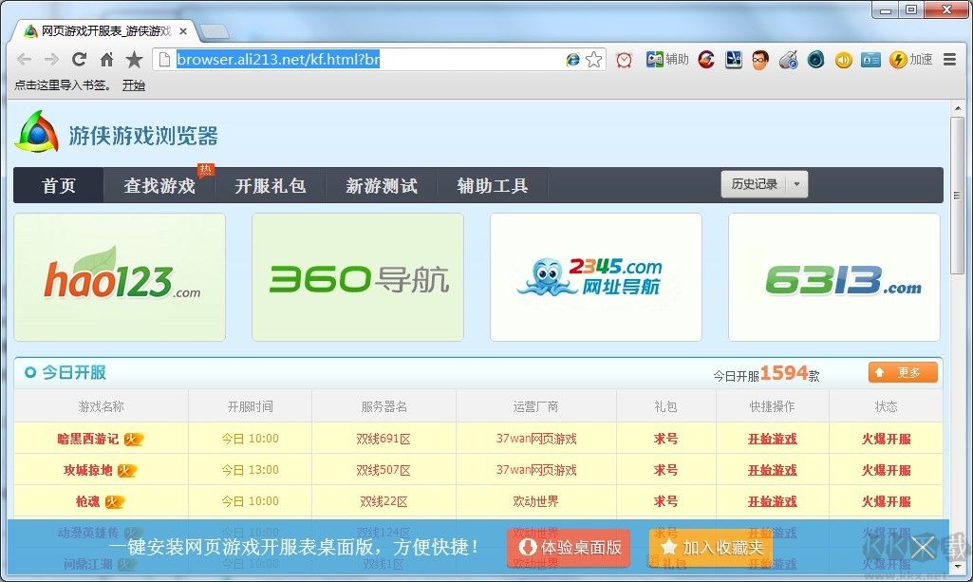The width and height of the screenshot is (973, 582).
Task: Open the hamburger menu at top right
Action: [949, 59]
